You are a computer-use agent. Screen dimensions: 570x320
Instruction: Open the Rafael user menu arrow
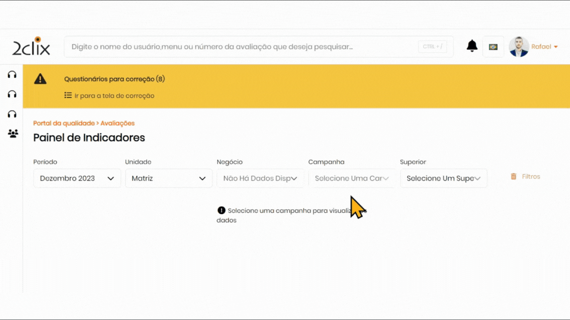tap(556, 47)
